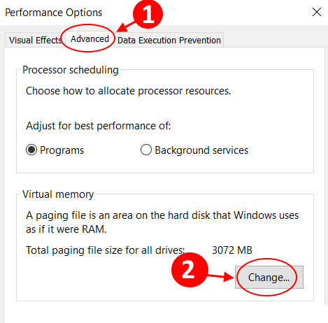Click the paging file description paragraph

(x=162, y=222)
